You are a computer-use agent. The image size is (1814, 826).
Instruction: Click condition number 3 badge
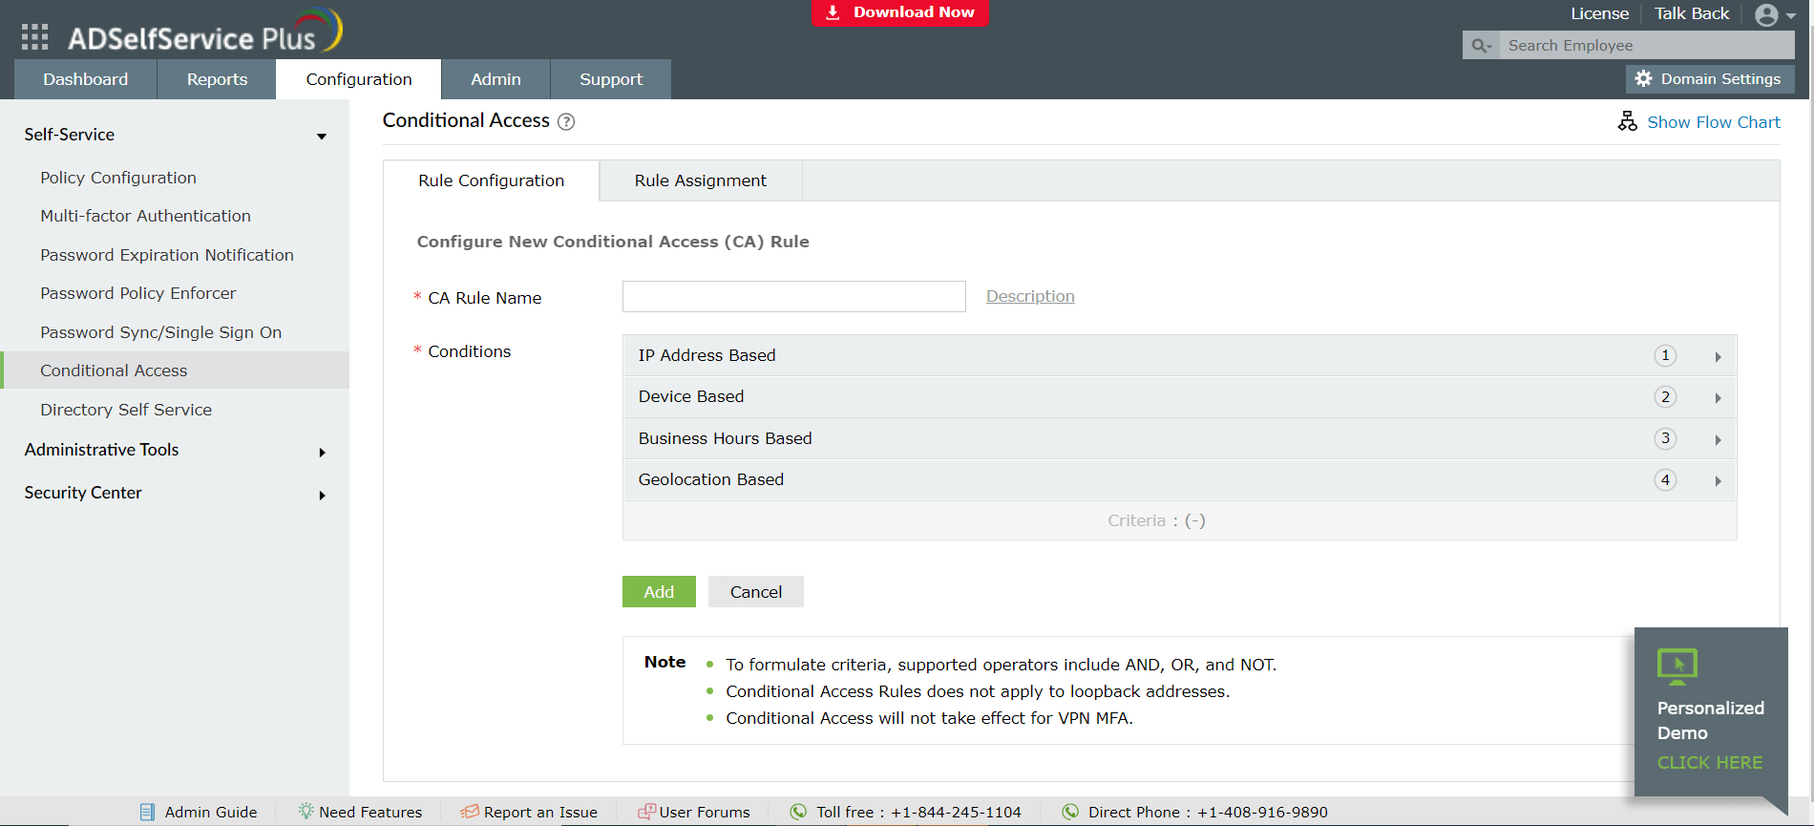[1665, 438]
